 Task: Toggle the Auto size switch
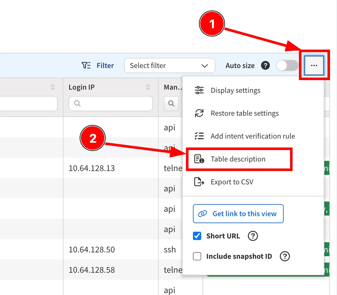point(287,65)
